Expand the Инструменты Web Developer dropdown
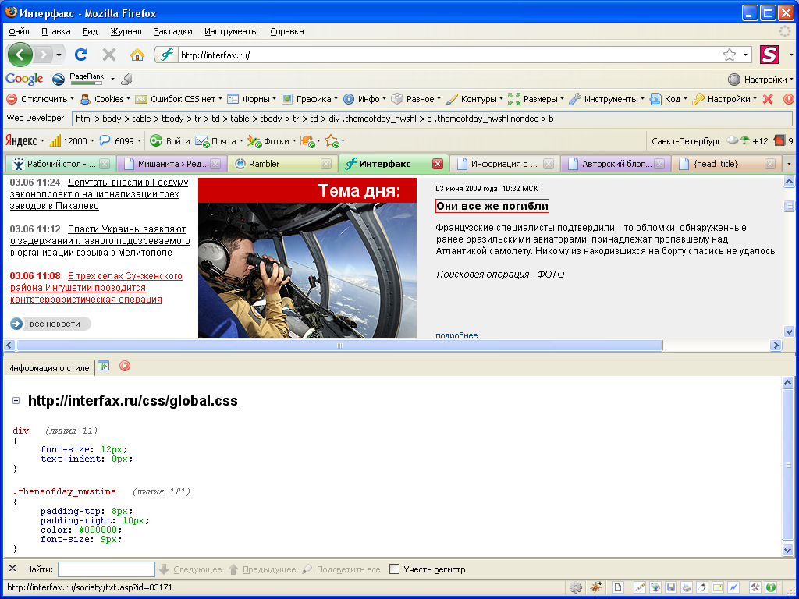Image resolution: width=799 pixels, height=599 pixels. (x=607, y=99)
